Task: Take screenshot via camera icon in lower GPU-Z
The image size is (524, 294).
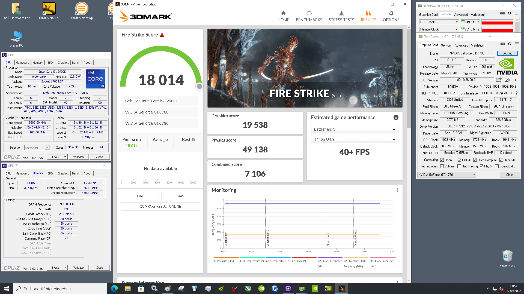Action: pyautogui.click(x=502, y=44)
